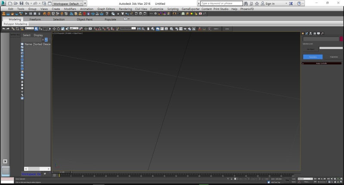This screenshot has width=344, height=185.
Task: Click the object color swatch in command panel
Action: coord(341,39)
